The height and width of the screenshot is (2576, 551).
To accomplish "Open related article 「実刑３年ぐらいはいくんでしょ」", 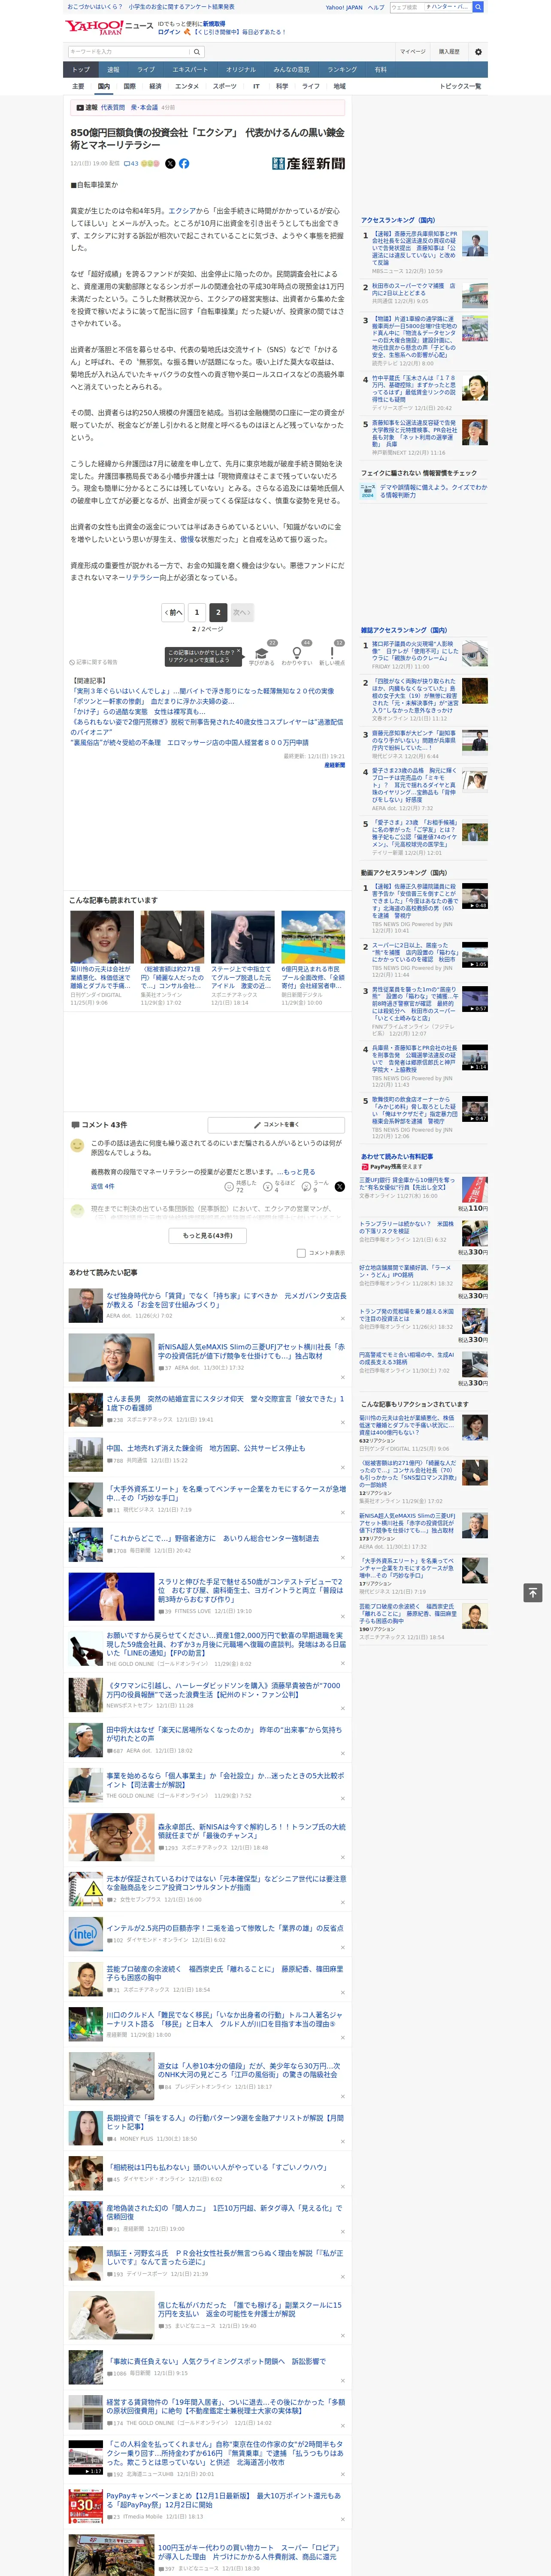I will pos(203,690).
